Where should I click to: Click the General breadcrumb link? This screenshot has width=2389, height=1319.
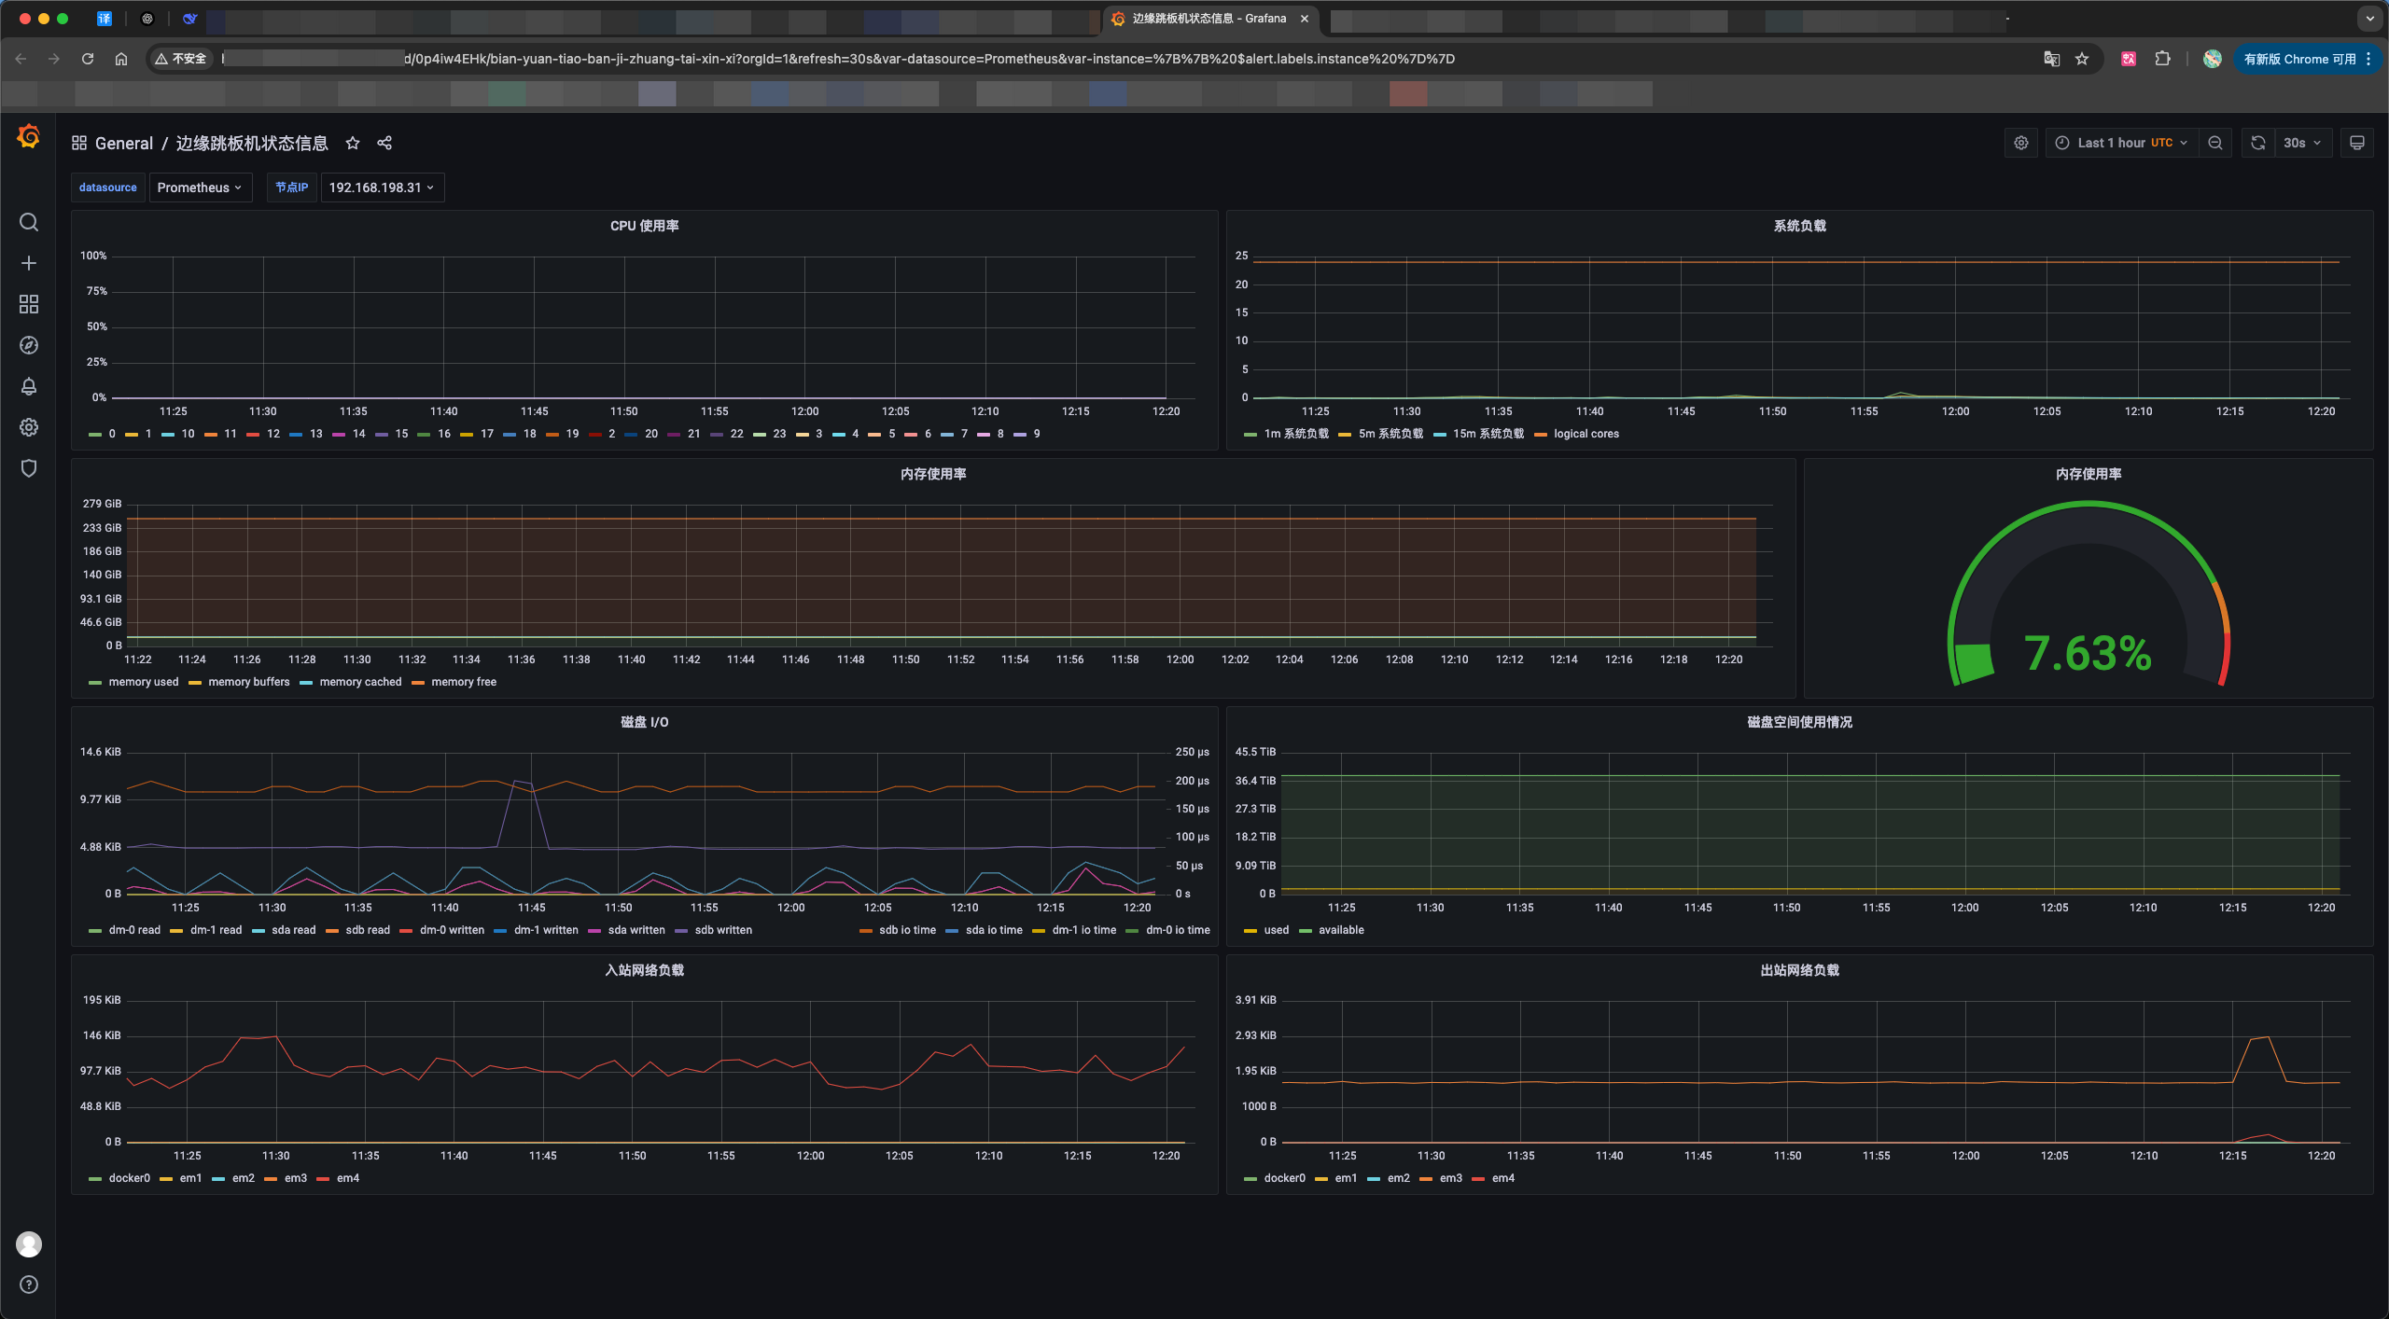pos(123,143)
